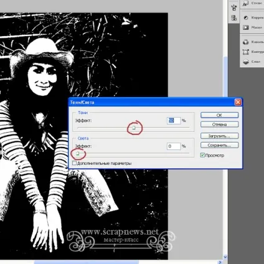Click the Загрузить... button
The image size is (264, 264).
click(x=219, y=136)
